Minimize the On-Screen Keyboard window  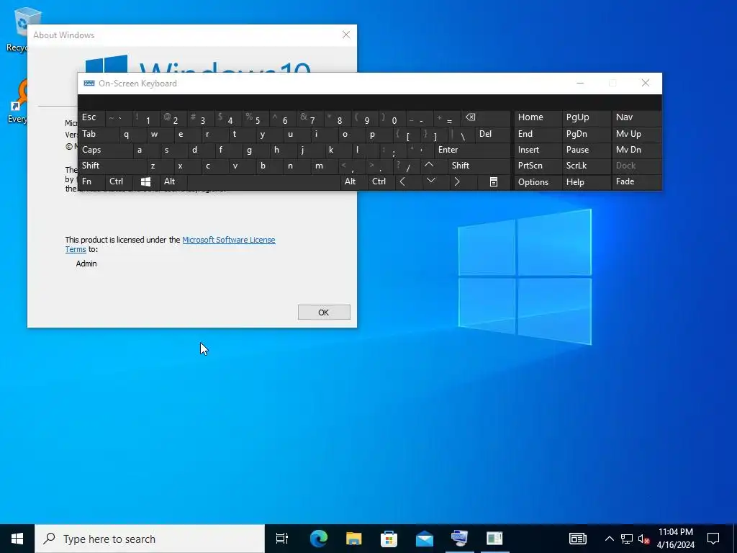[x=580, y=84]
